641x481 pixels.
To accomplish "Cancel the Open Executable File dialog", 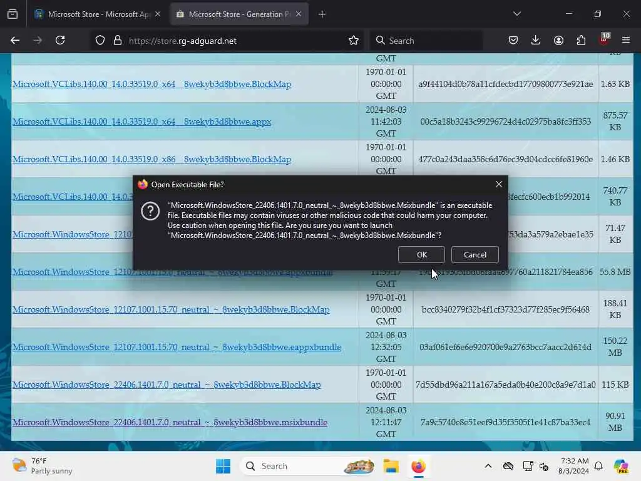I will (474, 254).
